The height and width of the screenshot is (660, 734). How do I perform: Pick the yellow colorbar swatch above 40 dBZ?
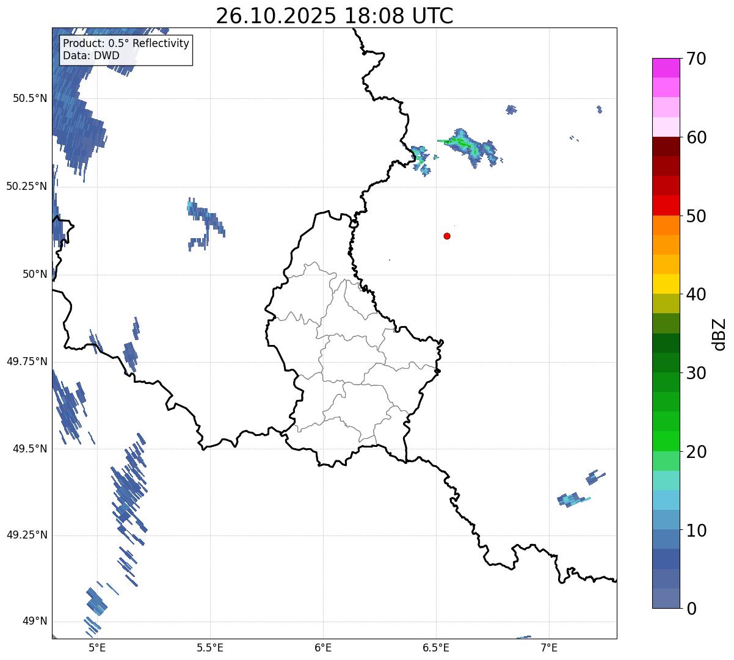coord(666,284)
